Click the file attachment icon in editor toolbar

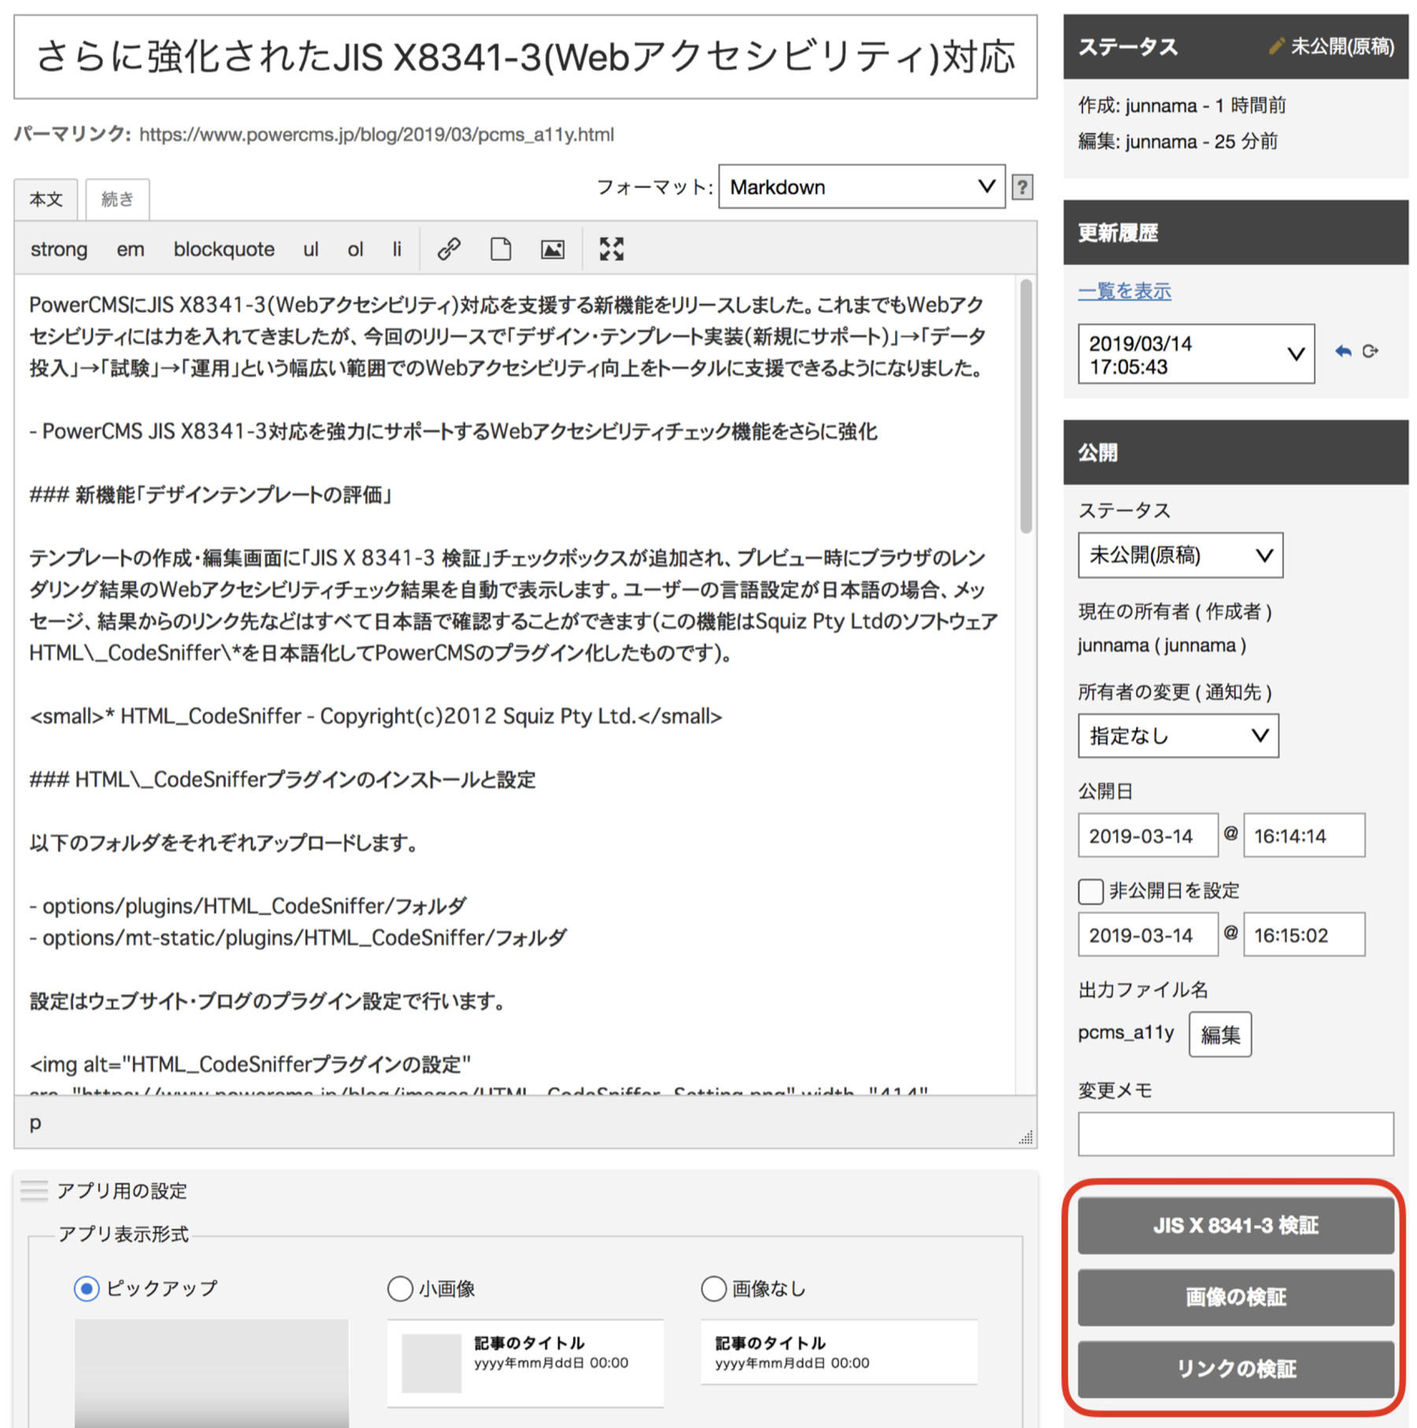pyautogui.click(x=500, y=249)
